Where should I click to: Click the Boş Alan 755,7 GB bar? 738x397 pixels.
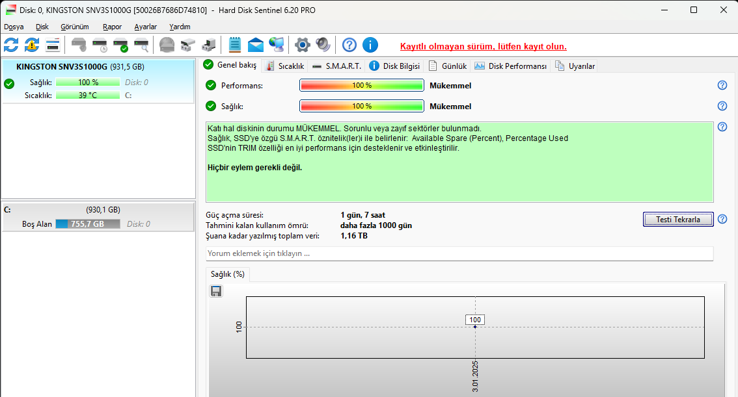tap(88, 224)
